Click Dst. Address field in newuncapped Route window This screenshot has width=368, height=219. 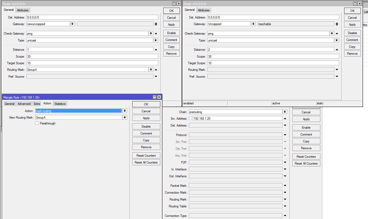[x=92, y=17]
